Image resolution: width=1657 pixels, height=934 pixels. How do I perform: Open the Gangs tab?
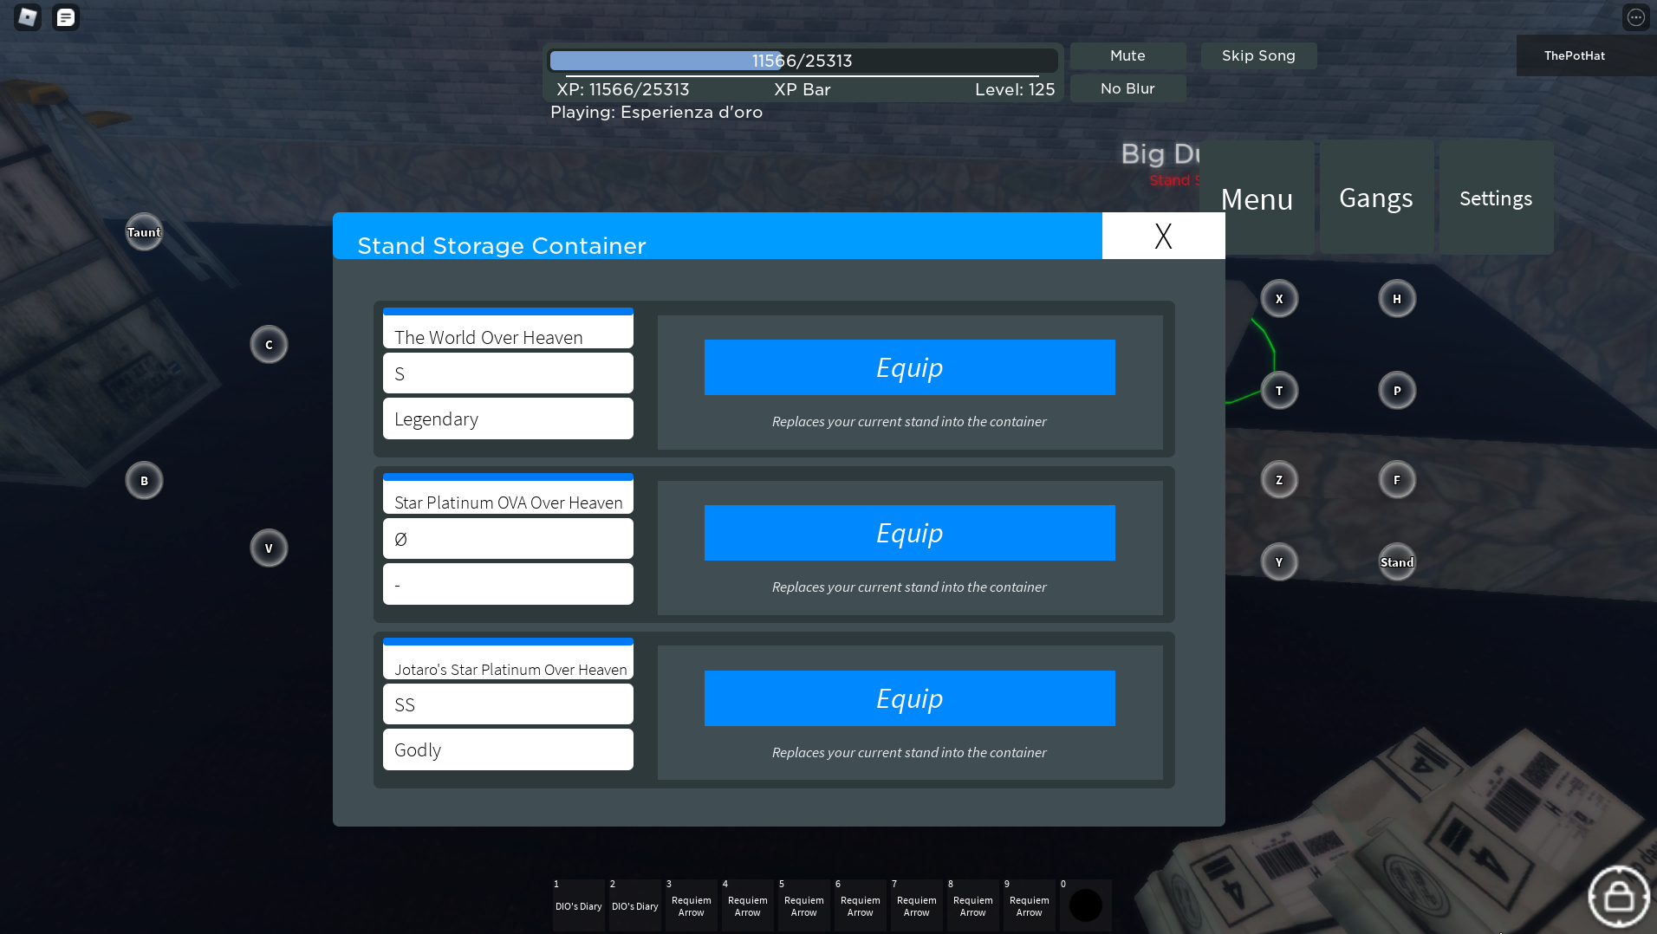[x=1376, y=198]
